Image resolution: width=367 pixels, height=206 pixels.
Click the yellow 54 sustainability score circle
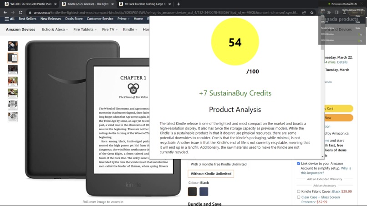(x=235, y=42)
